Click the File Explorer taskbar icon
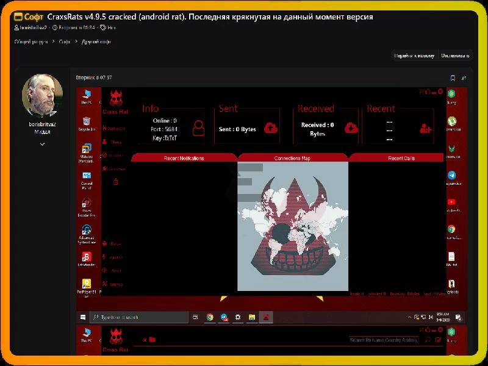This screenshot has height=366, width=488. [252, 317]
